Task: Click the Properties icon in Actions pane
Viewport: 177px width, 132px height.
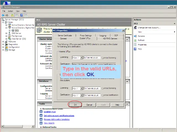Action: tap(135, 45)
